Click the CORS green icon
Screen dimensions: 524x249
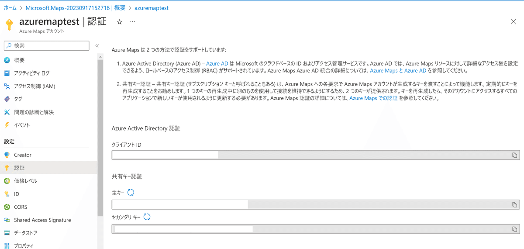7,207
